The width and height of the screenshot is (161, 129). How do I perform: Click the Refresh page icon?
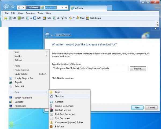click(19, 7)
